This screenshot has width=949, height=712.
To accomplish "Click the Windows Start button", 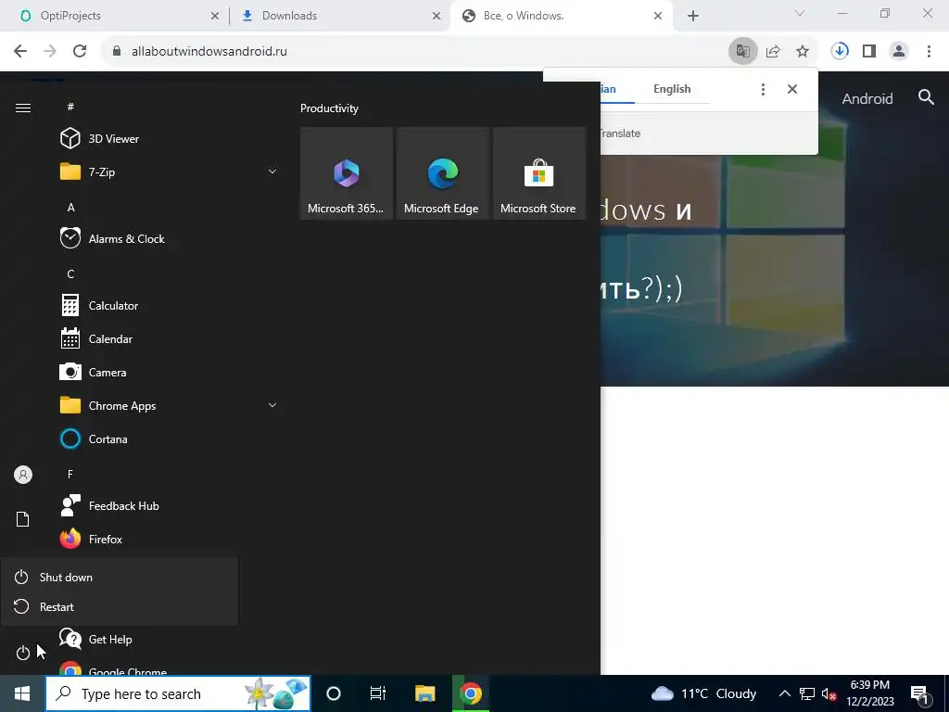I will (22, 693).
